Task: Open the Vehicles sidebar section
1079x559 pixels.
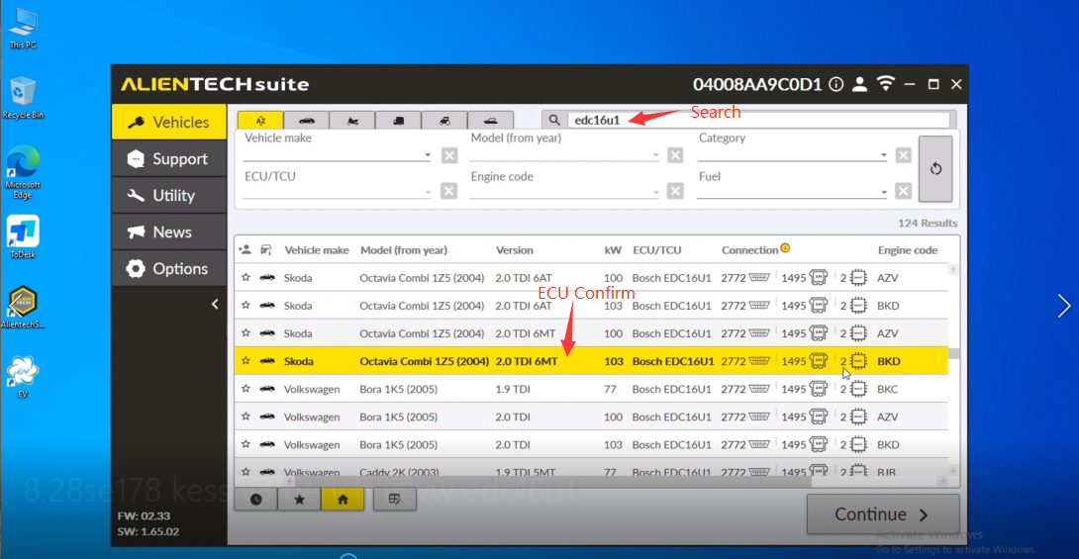Action: [x=169, y=122]
